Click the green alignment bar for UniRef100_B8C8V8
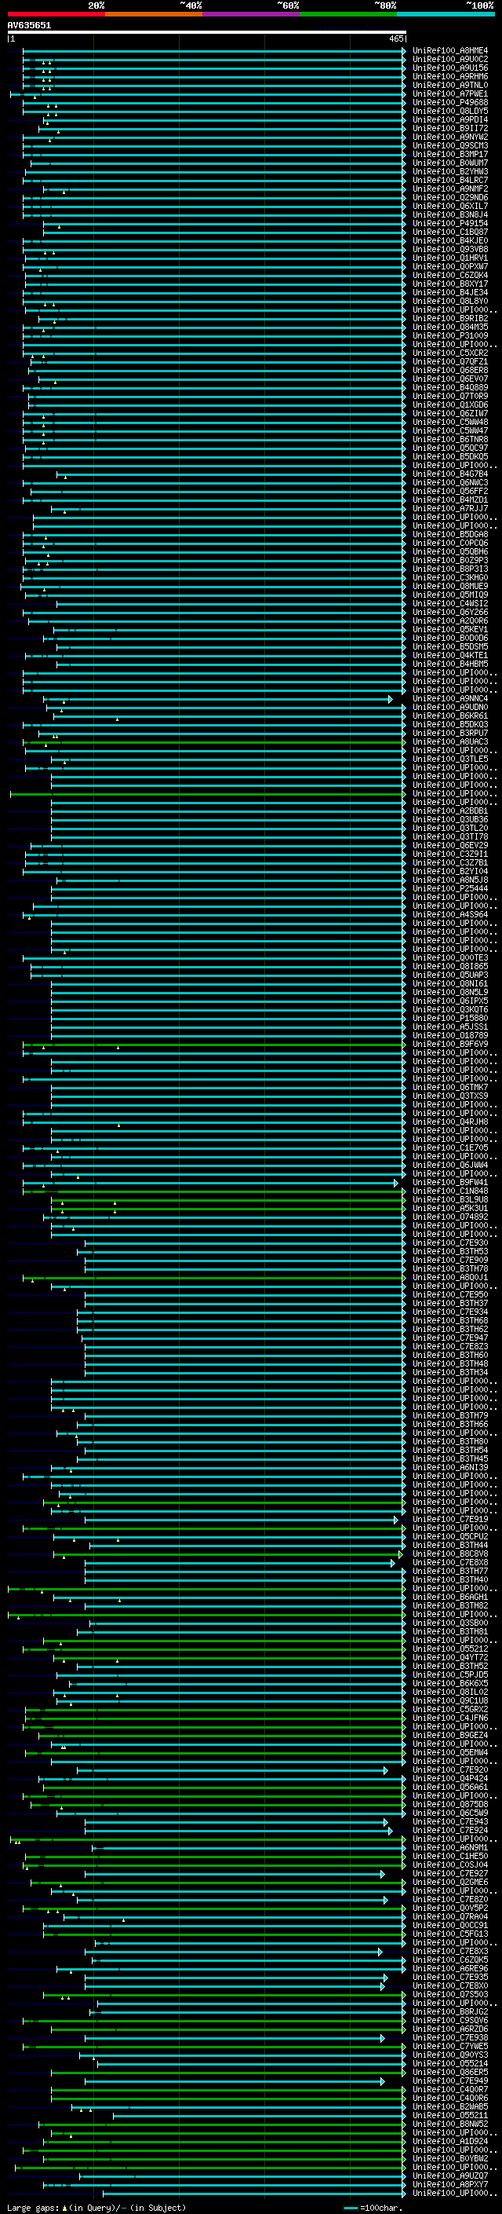Image resolution: width=502 pixels, height=2214 pixels. pyautogui.click(x=228, y=1554)
